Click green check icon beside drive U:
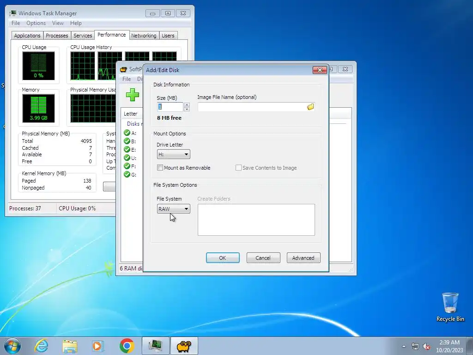The height and width of the screenshot is (355, 473). (127, 158)
